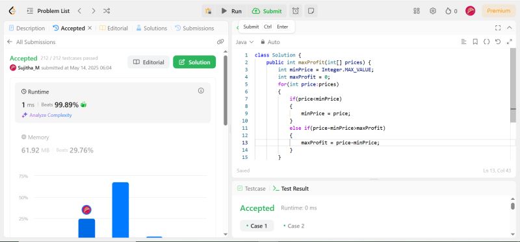
Task: Click the green Solution button
Action: [x=194, y=62]
